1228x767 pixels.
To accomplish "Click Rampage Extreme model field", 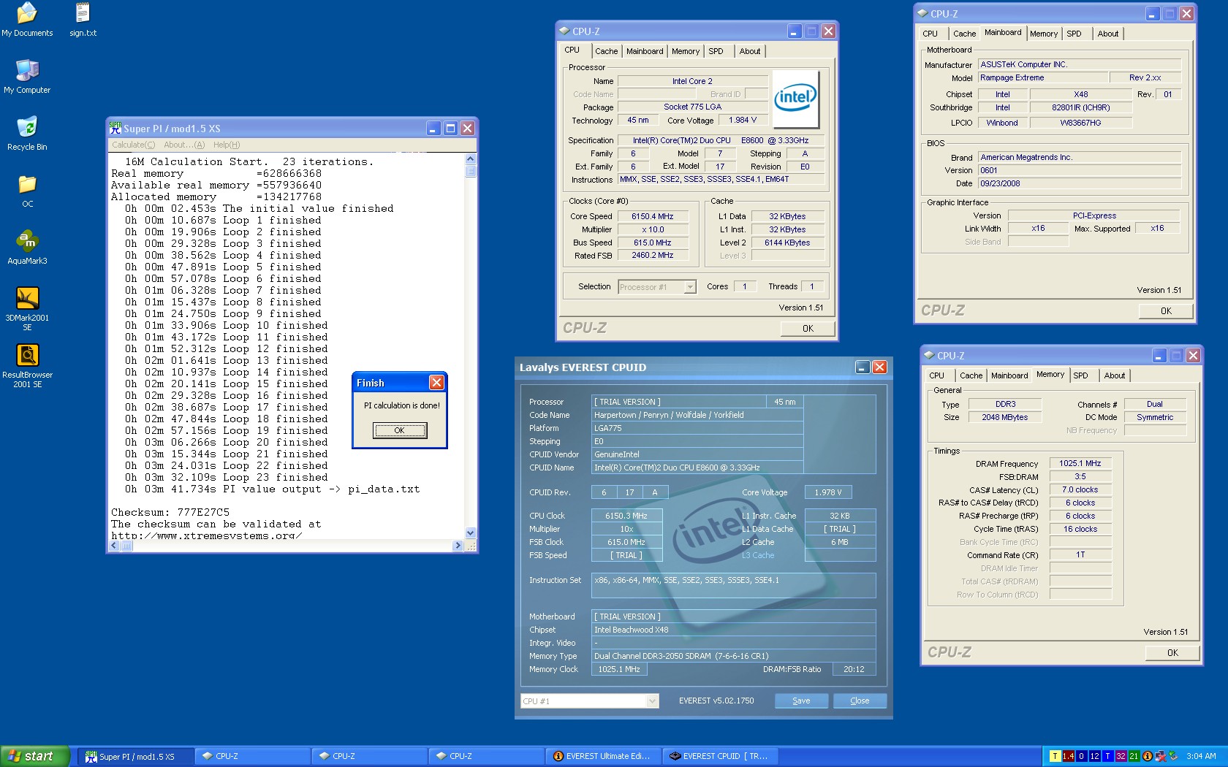I will [1043, 77].
